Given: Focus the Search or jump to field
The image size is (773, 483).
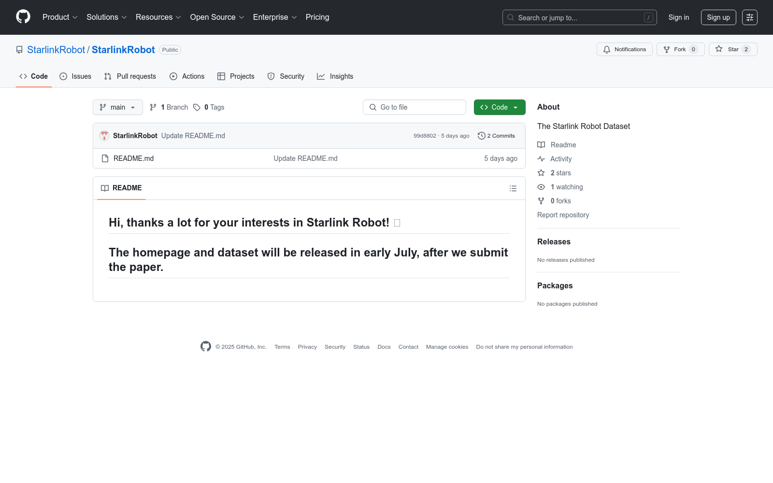Looking at the screenshot, I should pos(580,17).
